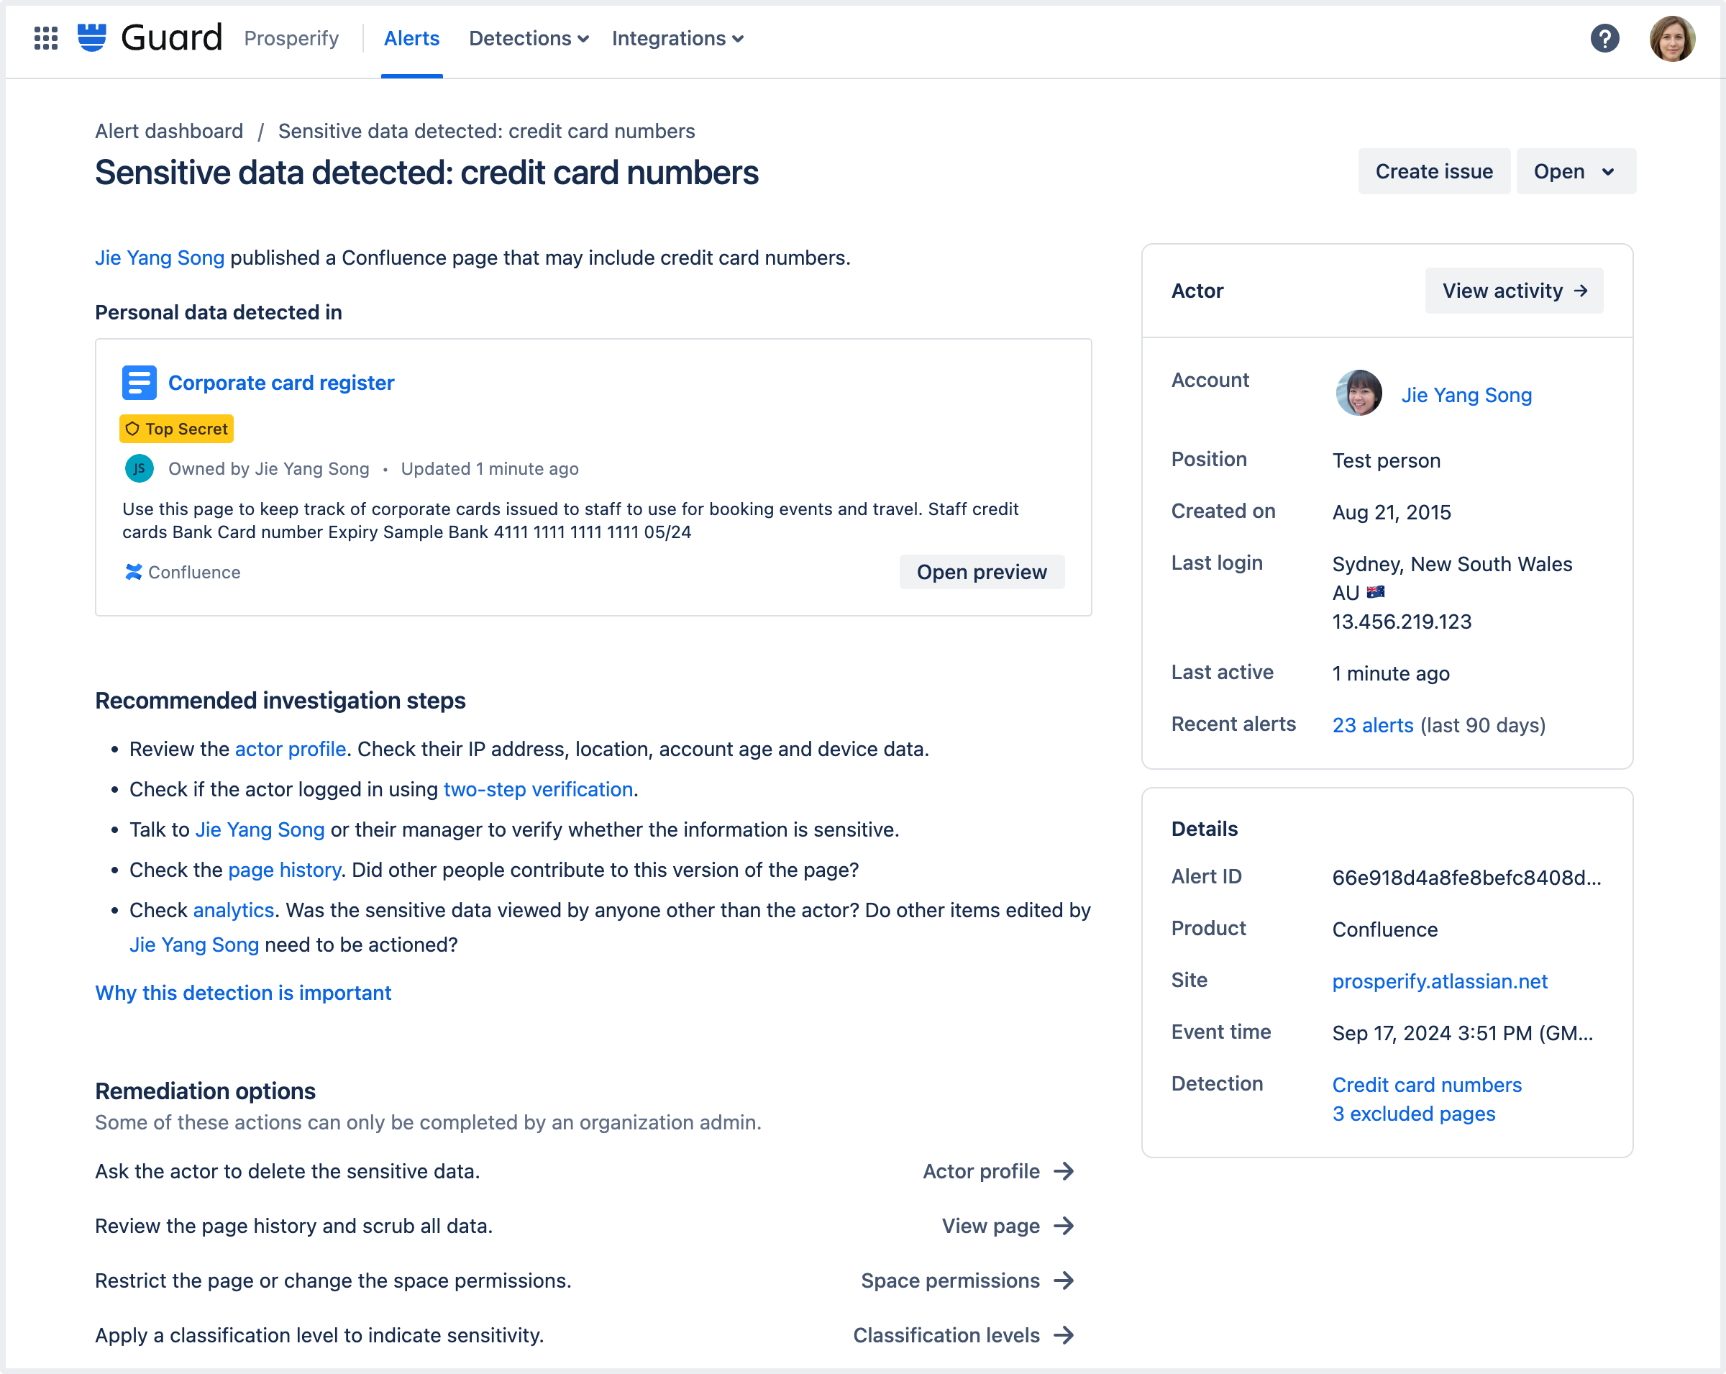The image size is (1726, 1374).
Task: Click the Confluence product logo icon
Action: click(x=134, y=572)
